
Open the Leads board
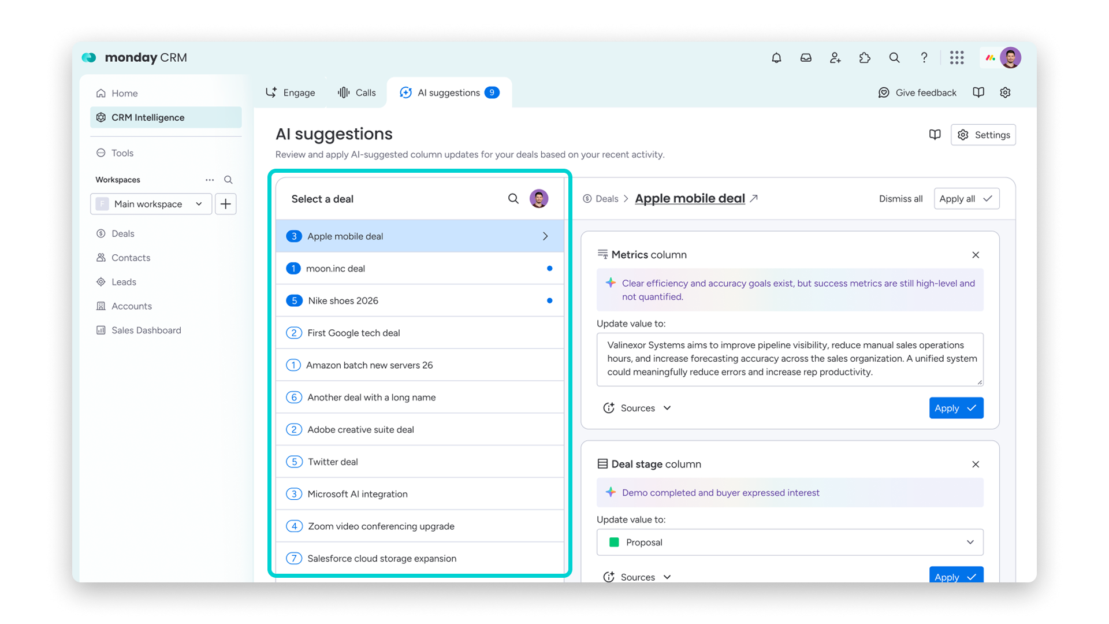point(166,282)
